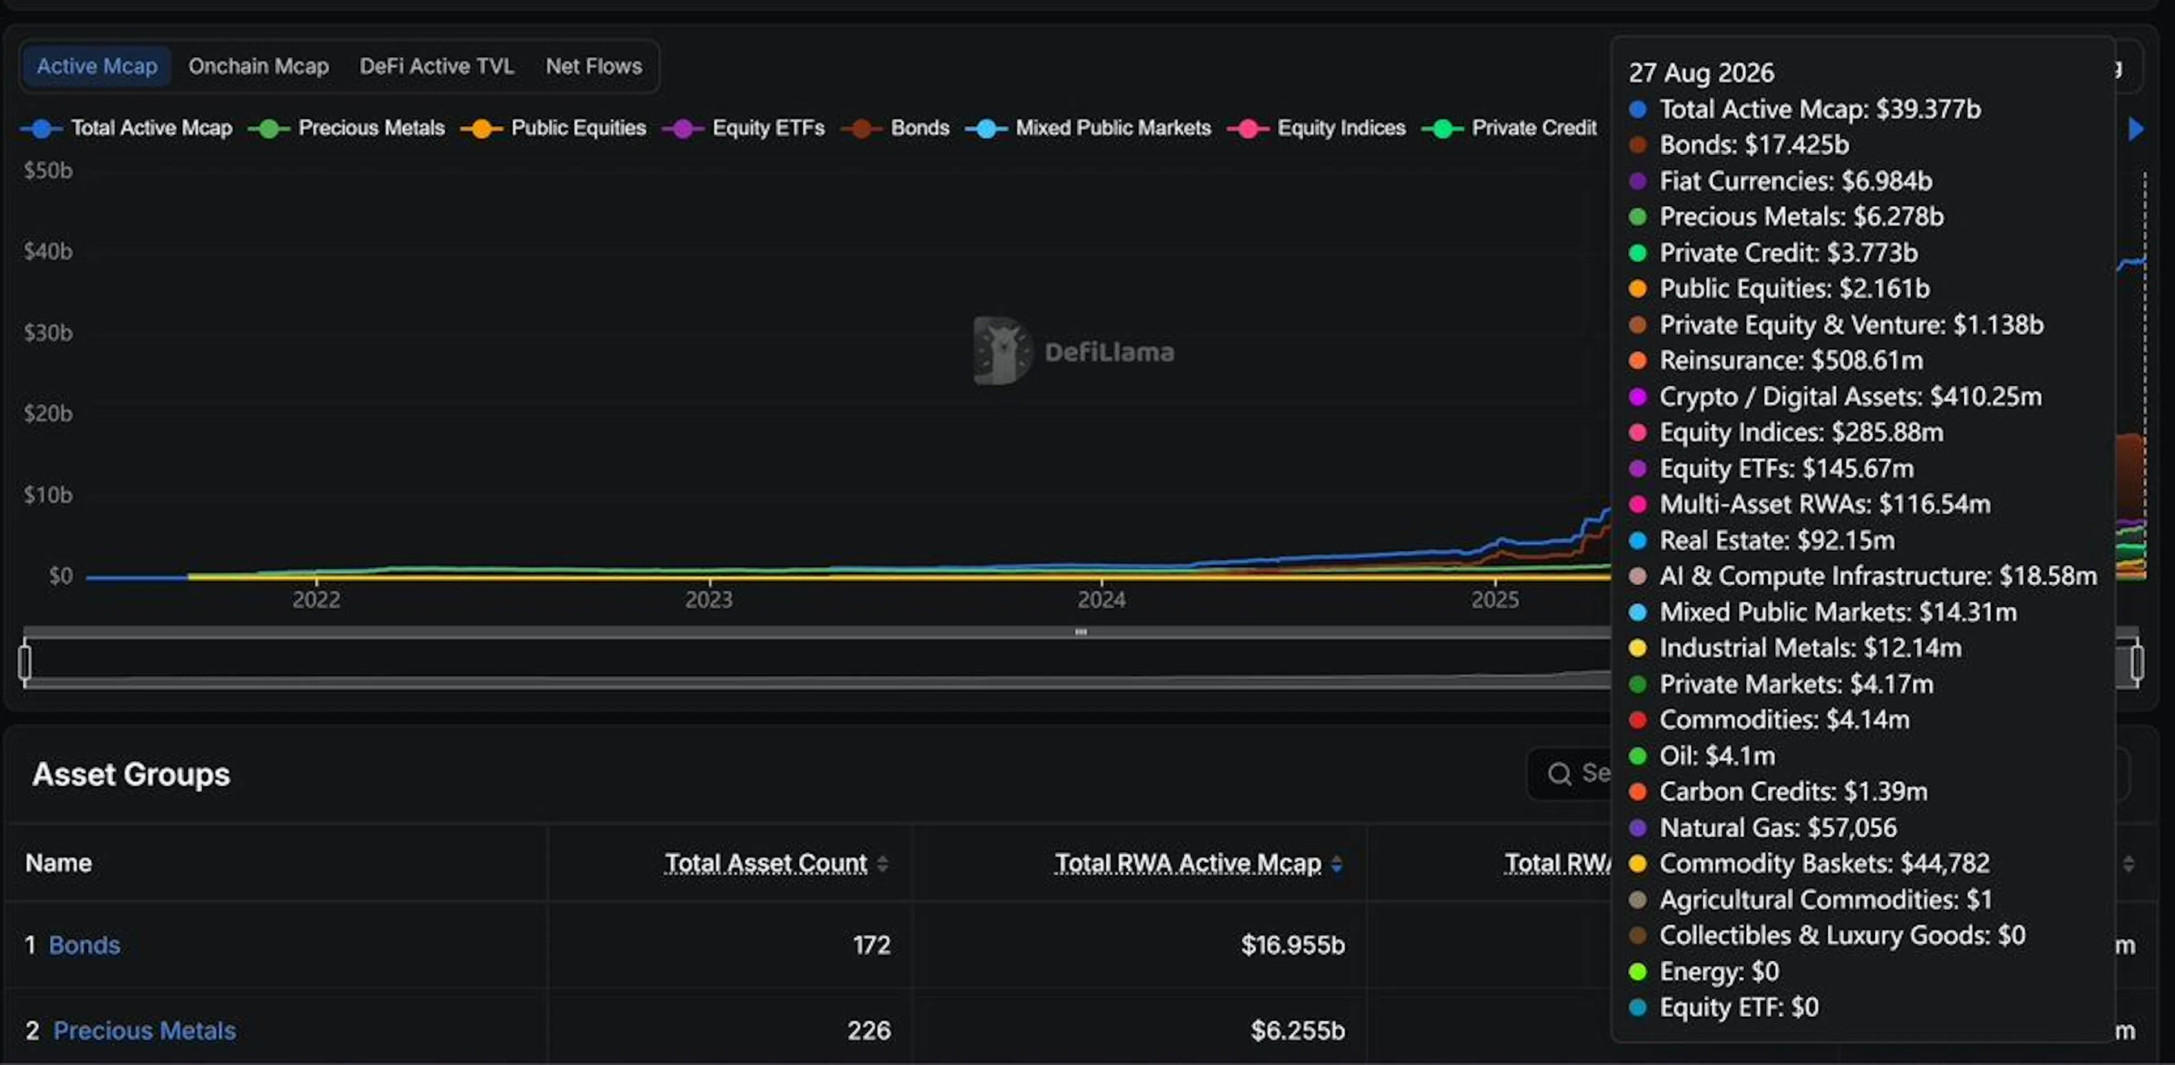The height and width of the screenshot is (1065, 2175).
Task: Click the $6.255b Precious Metals mcap cell
Action: tap(1298, 1030)
